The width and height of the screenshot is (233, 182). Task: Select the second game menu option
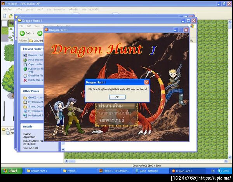point(115,113)
